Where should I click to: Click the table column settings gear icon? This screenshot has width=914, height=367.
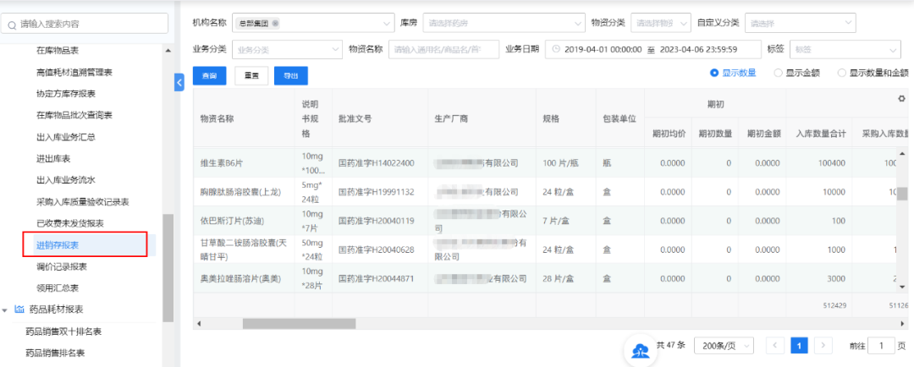[902, 99]
